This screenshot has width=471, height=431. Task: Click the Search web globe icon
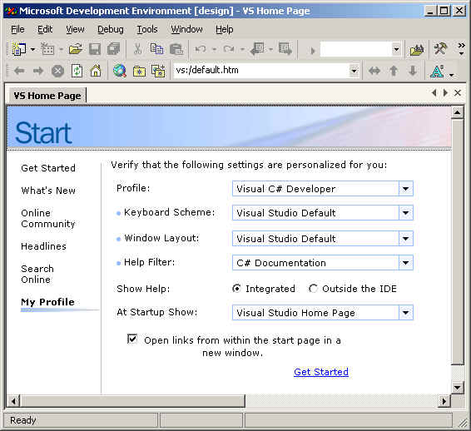[x=119, y=72]
